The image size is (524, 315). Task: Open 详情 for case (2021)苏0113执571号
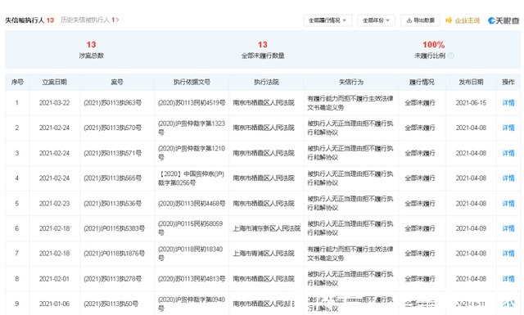click(x=508, y=153)
